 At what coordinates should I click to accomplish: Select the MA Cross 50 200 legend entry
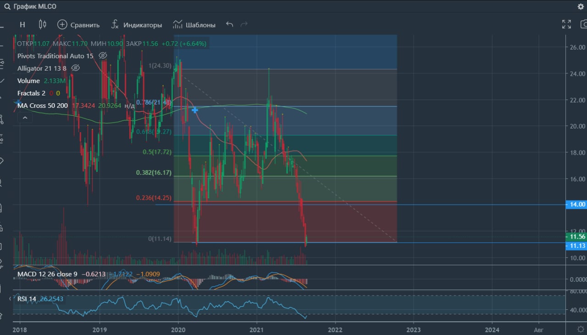43,105
